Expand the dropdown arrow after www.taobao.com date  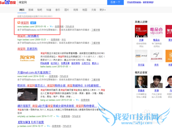click(x=48, y=27)
